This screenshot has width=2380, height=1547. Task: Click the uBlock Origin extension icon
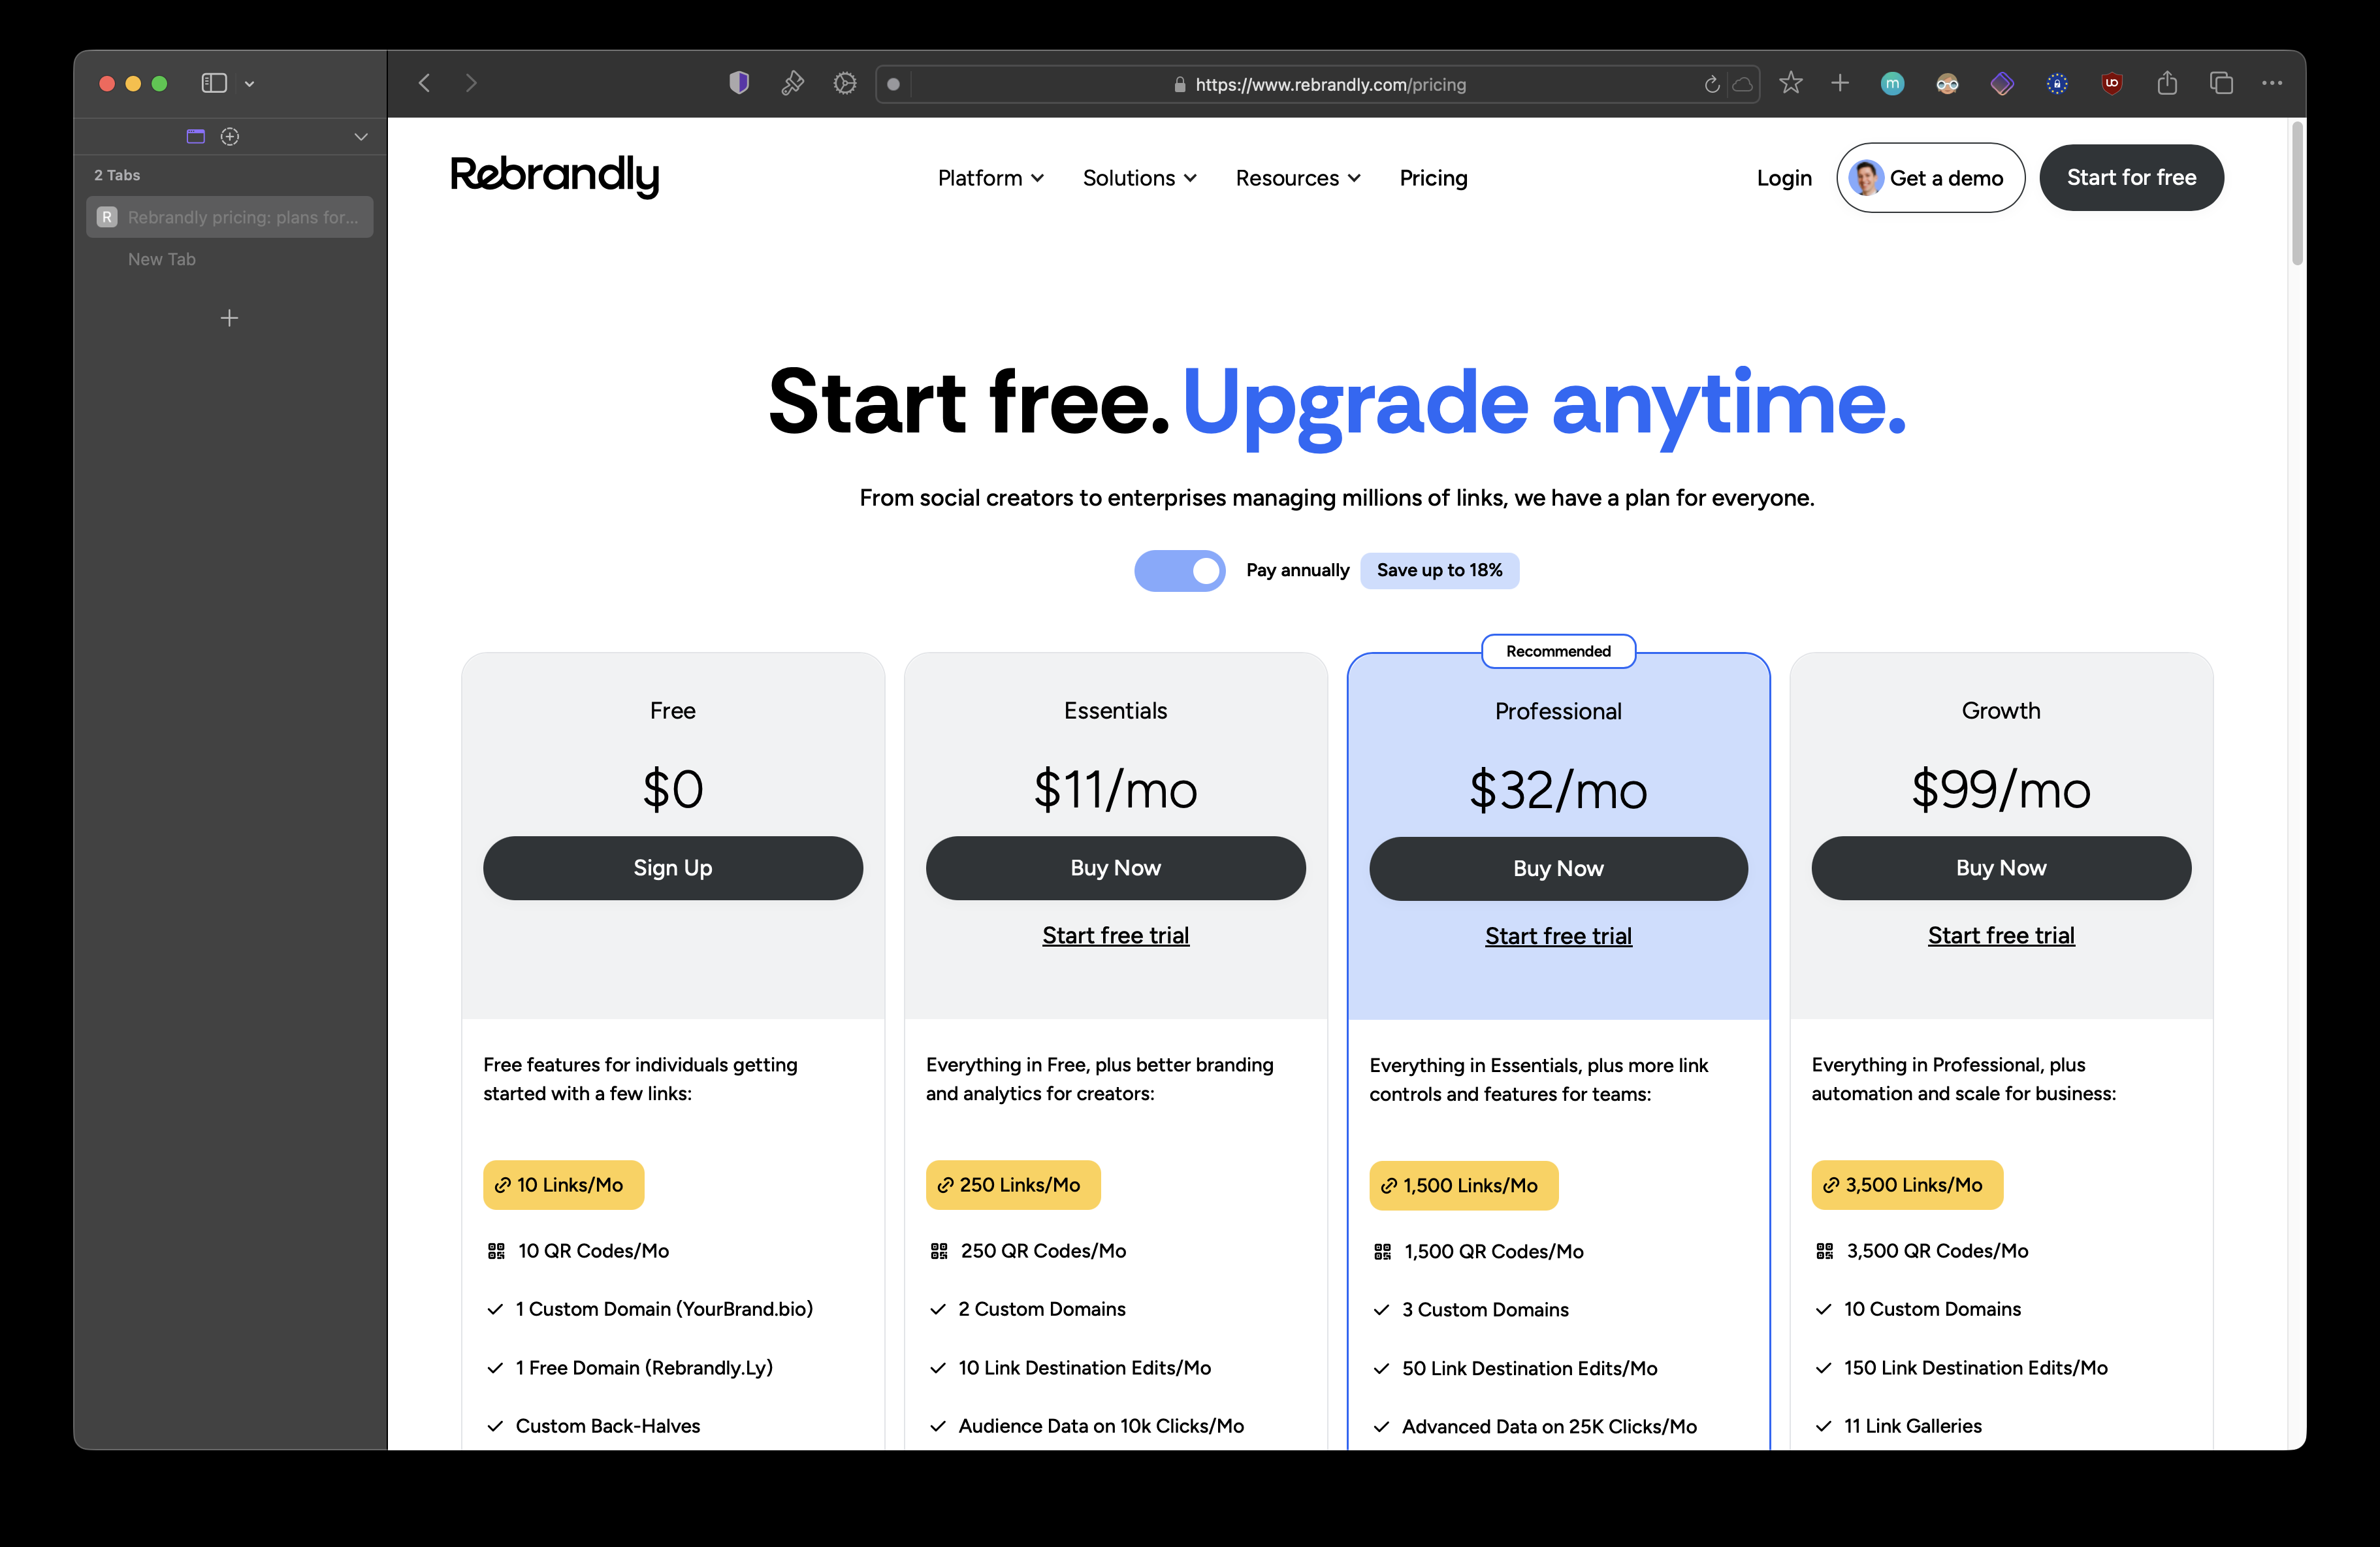coord(2111,84)
